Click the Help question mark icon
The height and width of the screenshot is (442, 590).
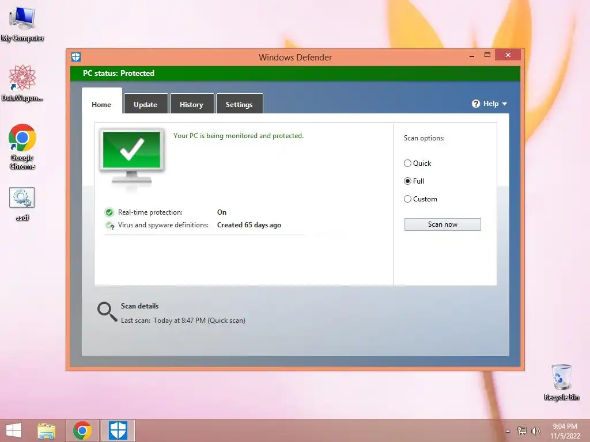(x=475, y=104)
